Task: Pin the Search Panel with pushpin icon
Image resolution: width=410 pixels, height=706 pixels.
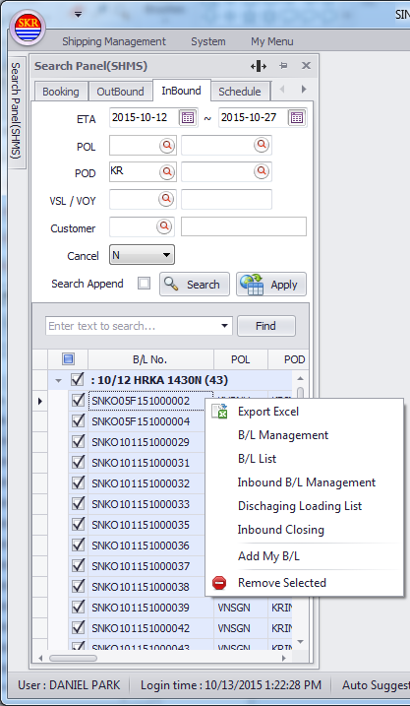Action: point(283,66)
